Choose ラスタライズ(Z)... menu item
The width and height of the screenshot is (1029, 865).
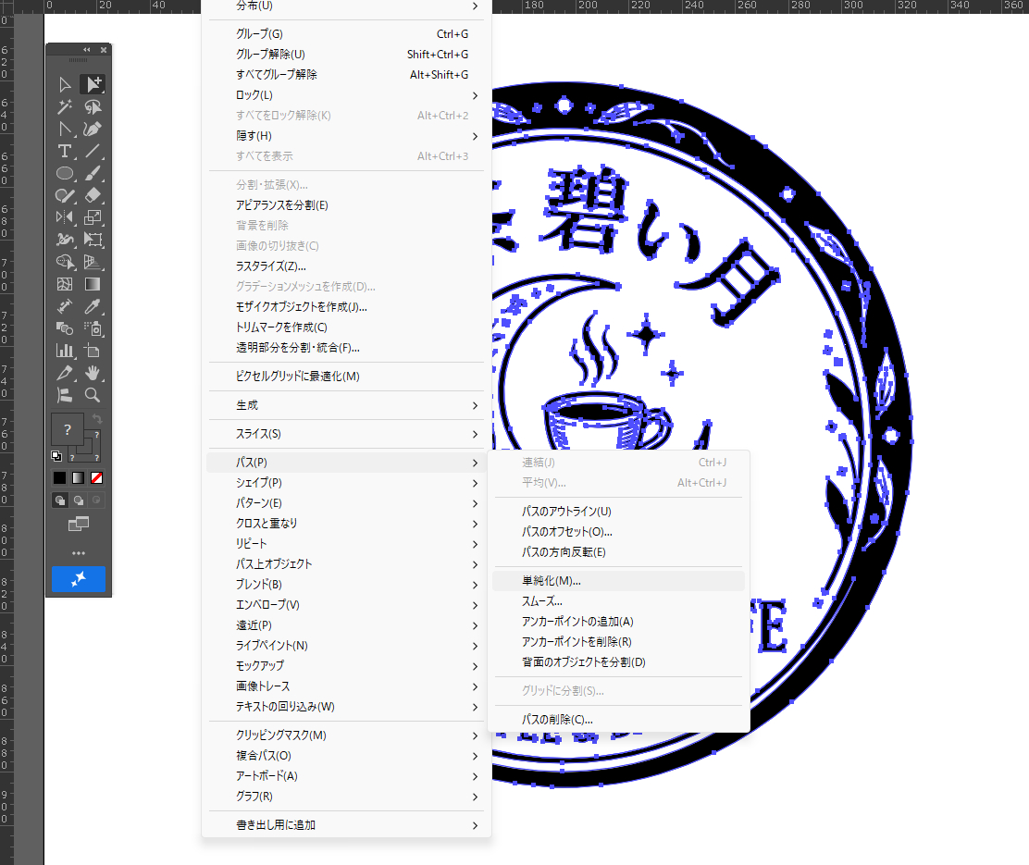coord(346,266)
